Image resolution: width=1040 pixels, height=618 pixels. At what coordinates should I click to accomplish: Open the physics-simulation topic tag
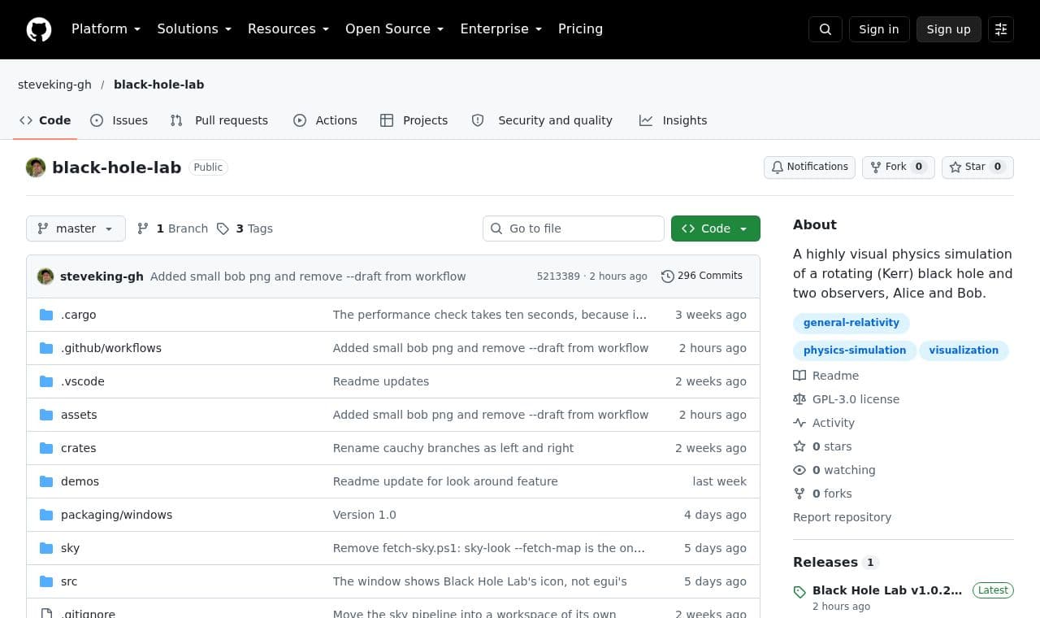point(855,350)
